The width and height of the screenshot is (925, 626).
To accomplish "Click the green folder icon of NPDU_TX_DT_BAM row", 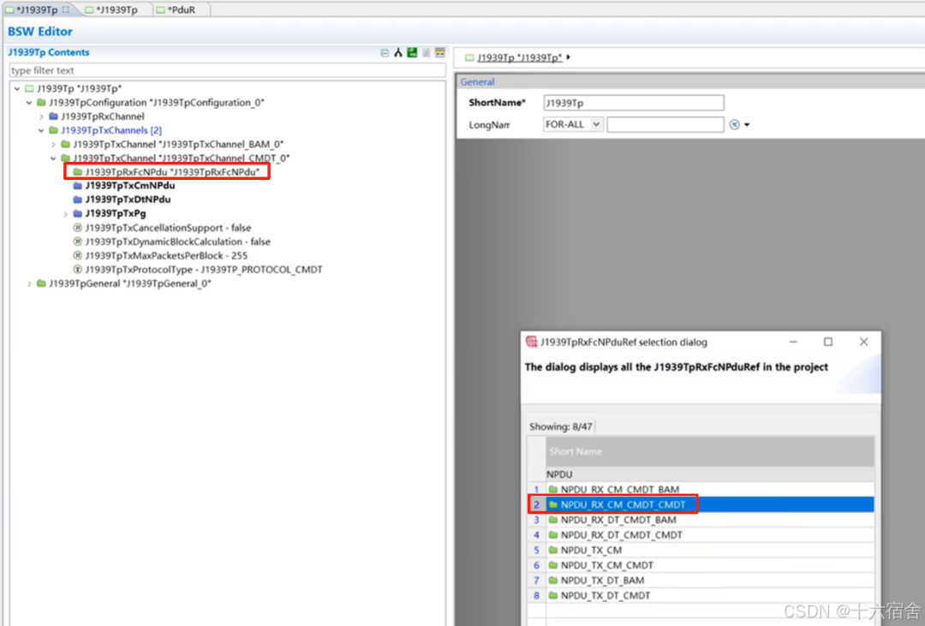I will (x=552, y=581).
